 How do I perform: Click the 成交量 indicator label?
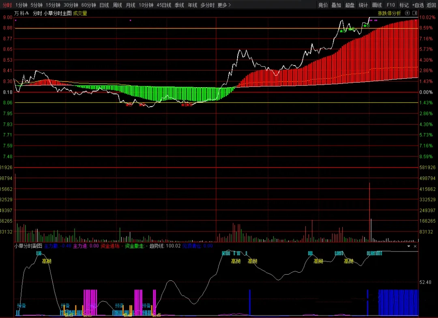[80, 13]
